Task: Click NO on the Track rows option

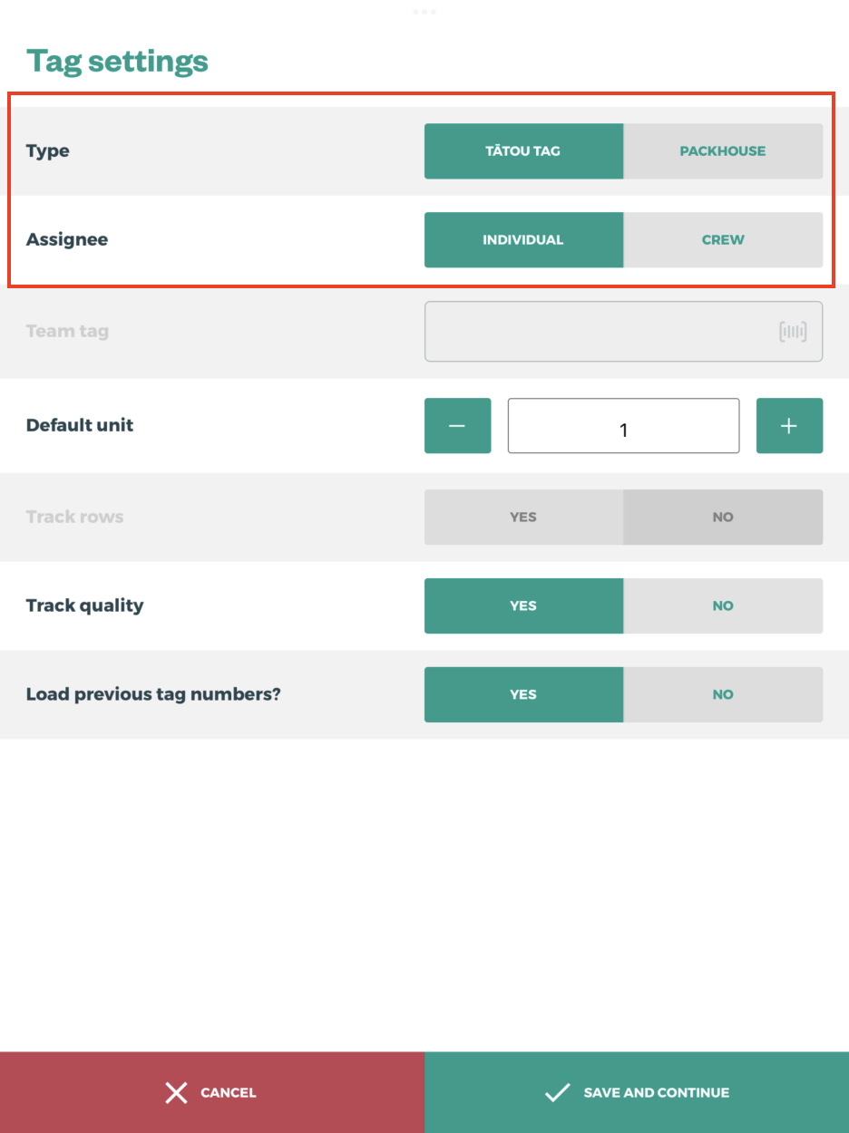Action: click(x=723, y=517)
